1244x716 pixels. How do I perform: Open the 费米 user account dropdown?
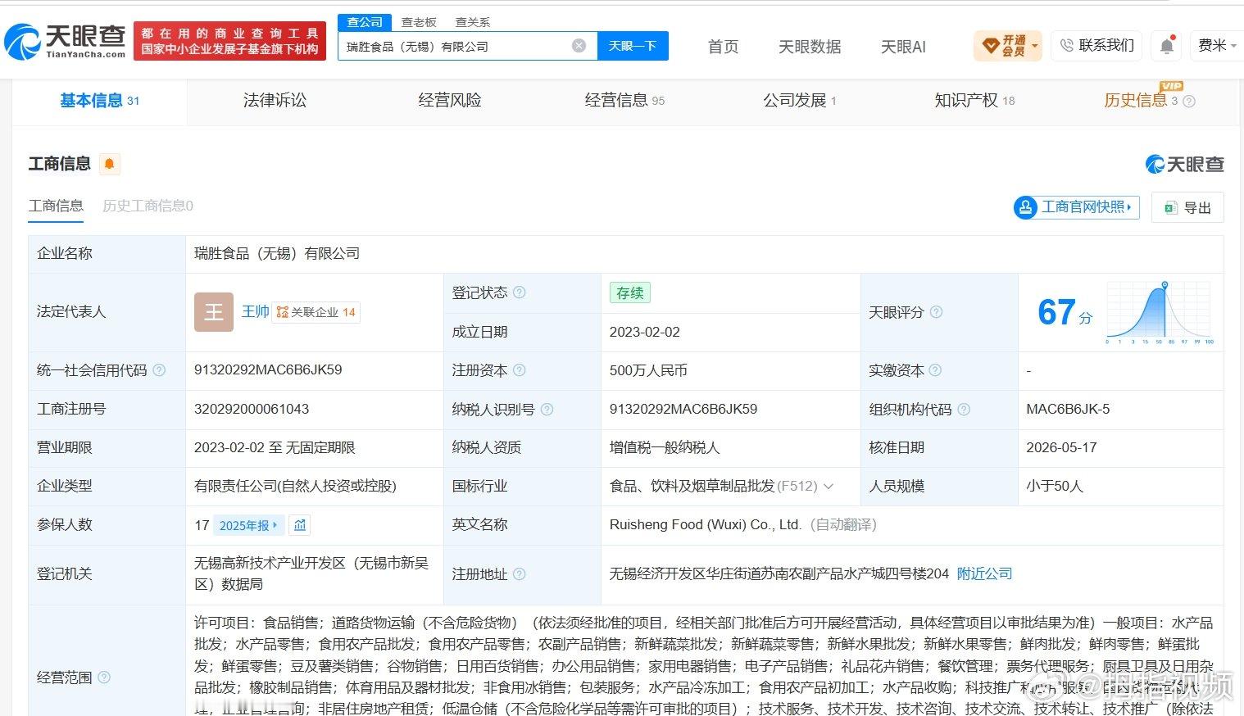(x=1217, y=46)
